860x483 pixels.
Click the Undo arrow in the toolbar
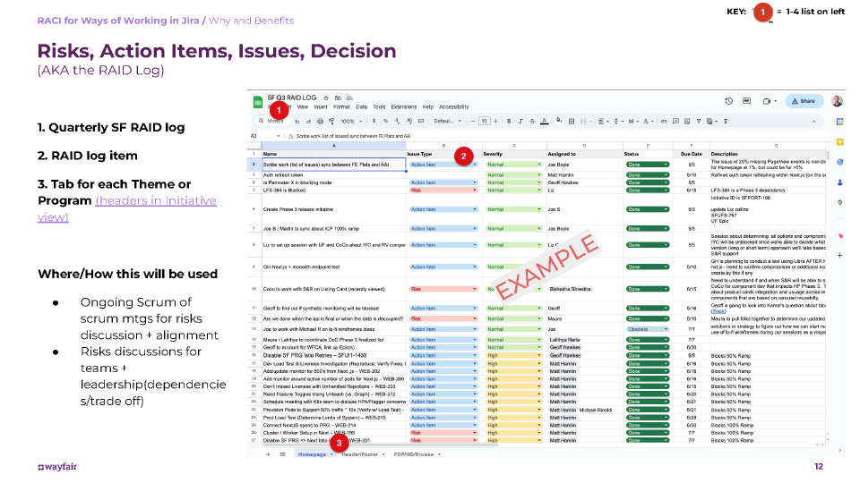(297, 121)
